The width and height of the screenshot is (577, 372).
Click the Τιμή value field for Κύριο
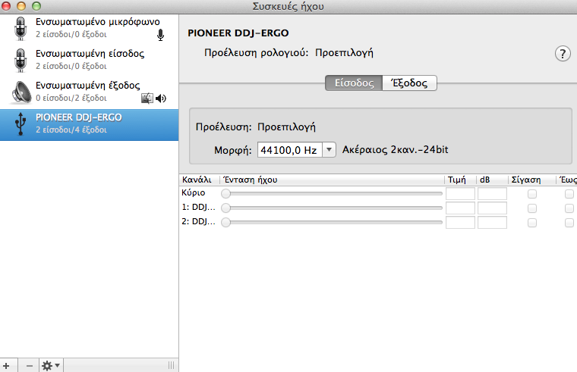click(x=460, y=193)
